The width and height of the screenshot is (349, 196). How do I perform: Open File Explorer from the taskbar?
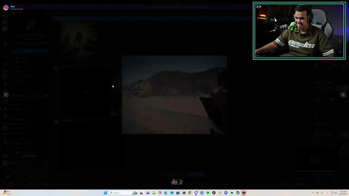(154, 193)
